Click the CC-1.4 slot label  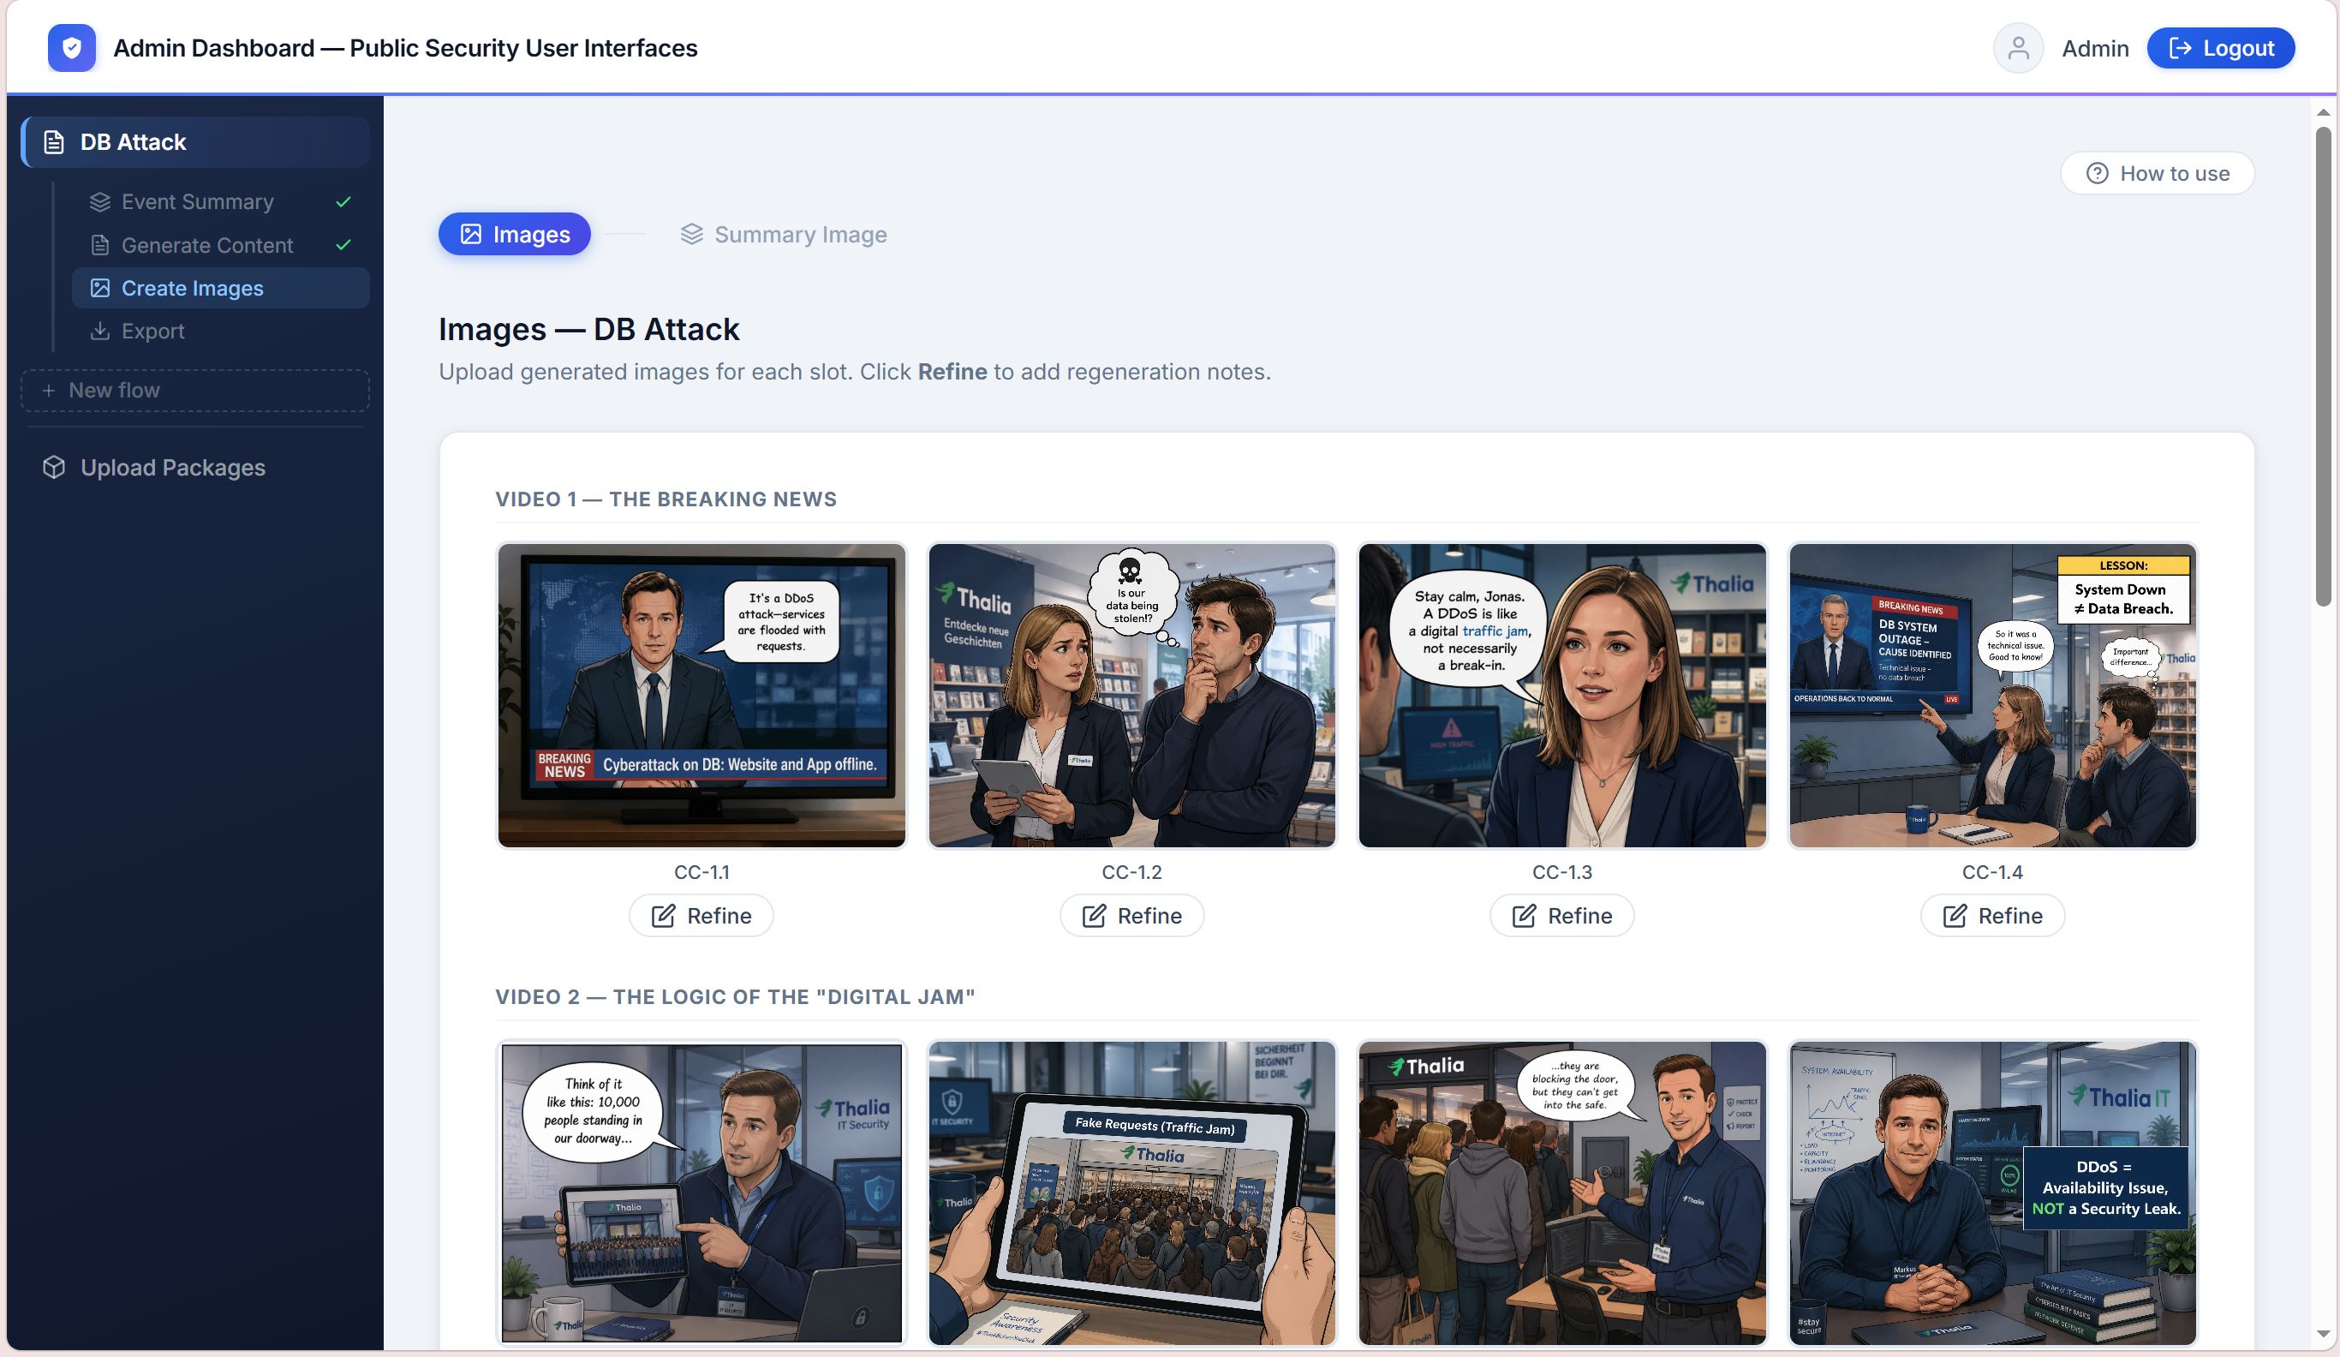(1993, 872)
